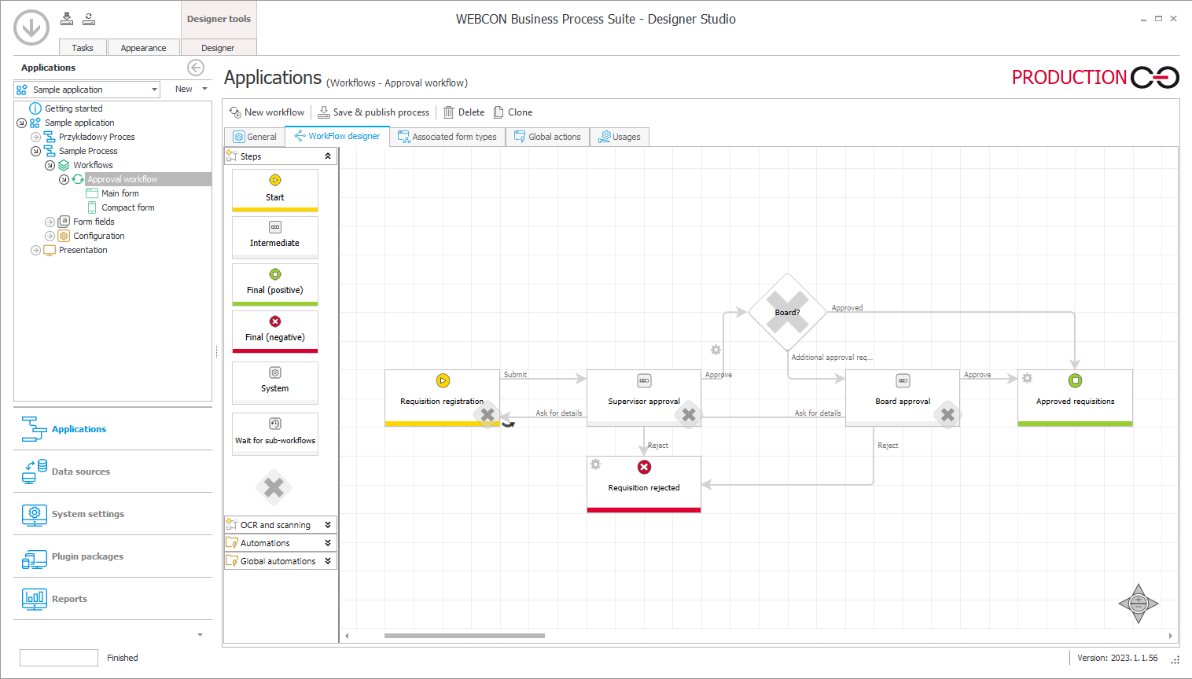Select Compact form in the tree
Image resolution: width=1192 pixels, height=679 pixels.
pyautogui.click(x=127, y=207)
